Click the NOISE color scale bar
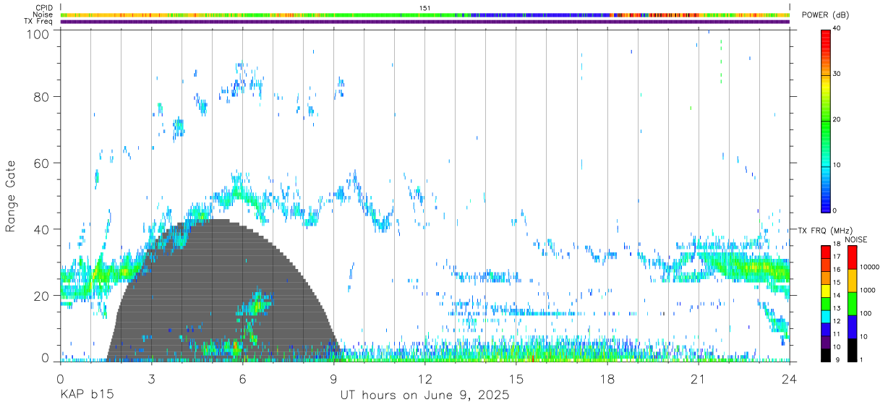Screen dimensions: 888x410 click(x=853, y=304)
